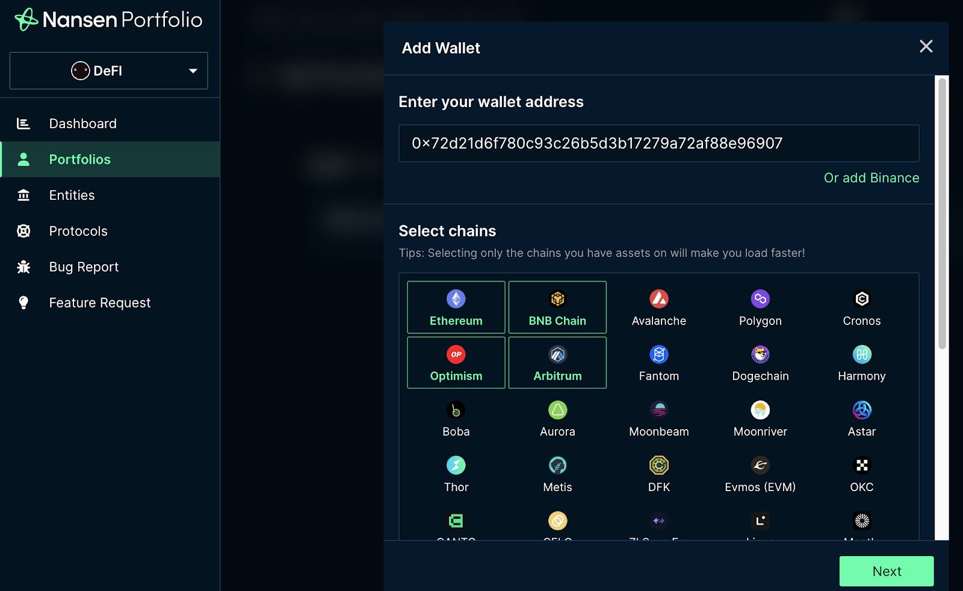
Task: Select the Cronos chain
Action: [x=861, y=308]
